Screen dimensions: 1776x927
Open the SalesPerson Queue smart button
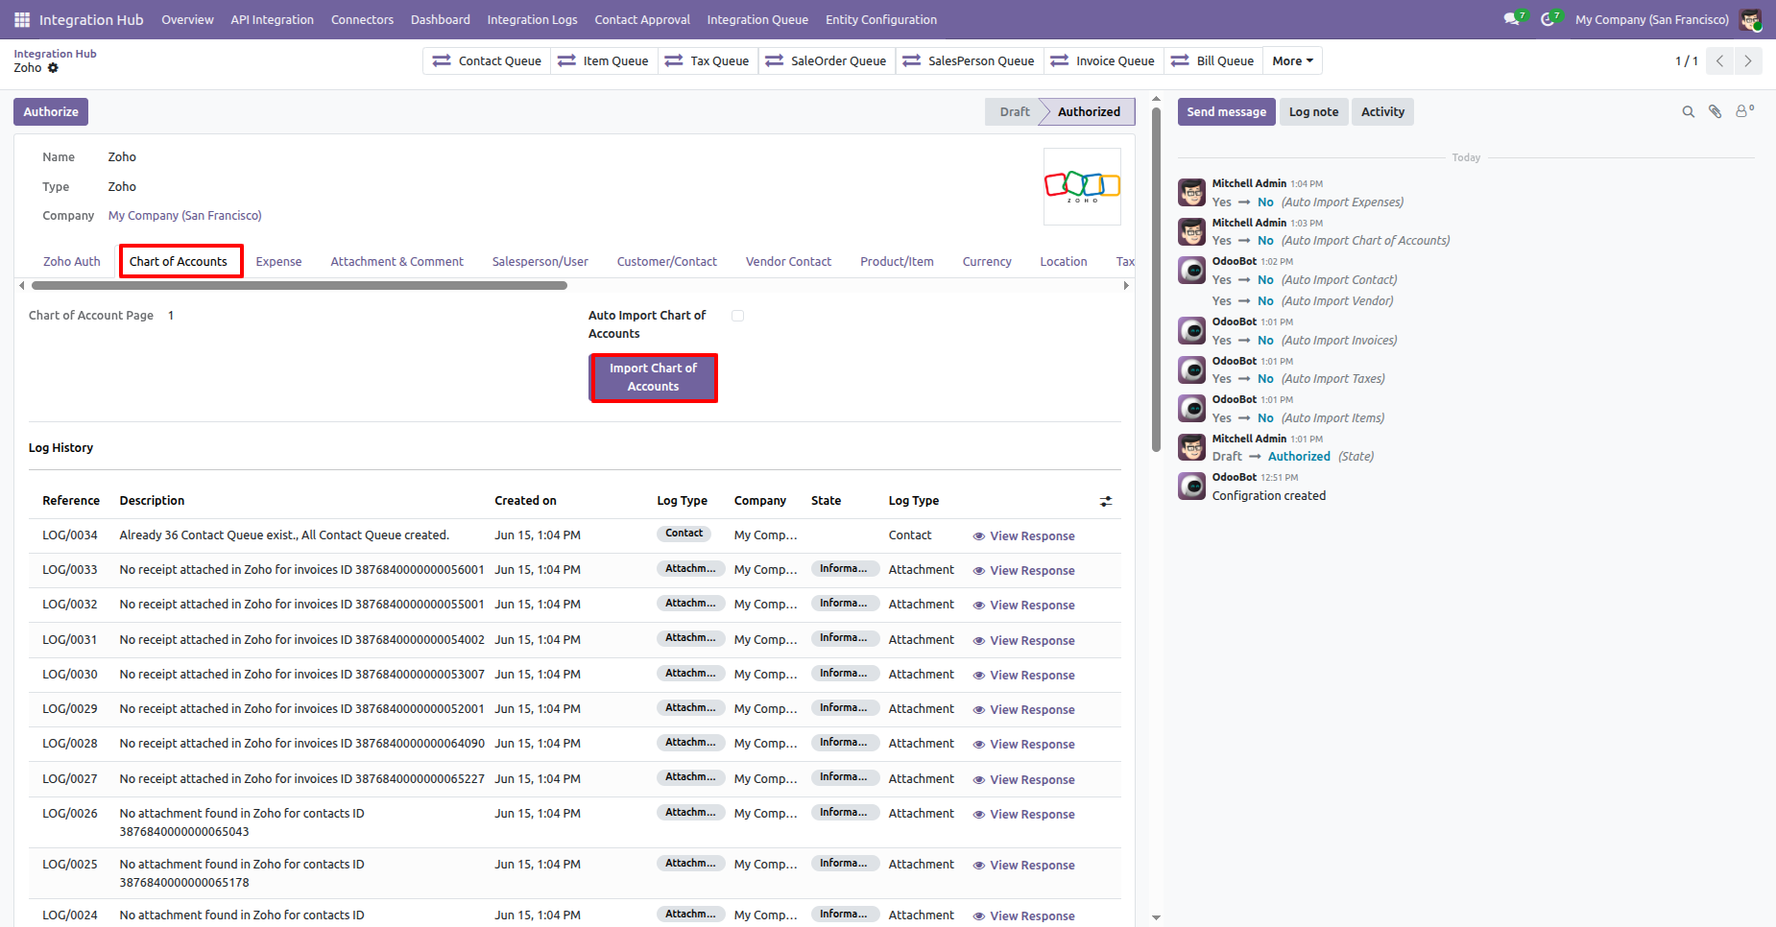(x=970, y=60)
